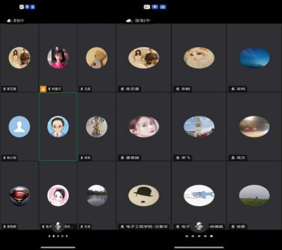Screen dimensions: 282x250
Task: Tap the highlighted last page dot on right screen
Action: tap(211, 236)
